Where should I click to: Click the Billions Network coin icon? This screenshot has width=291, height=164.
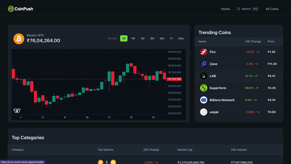[x=204, y=100]
